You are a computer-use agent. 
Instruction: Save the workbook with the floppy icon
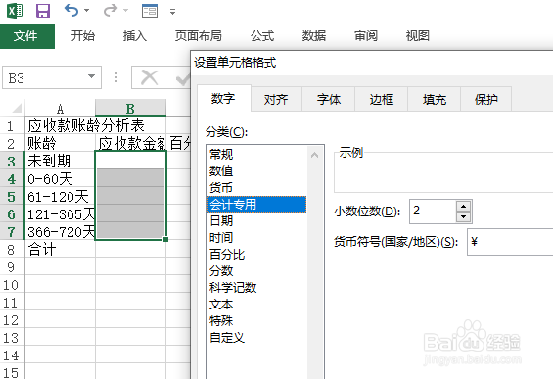[43, 11]
